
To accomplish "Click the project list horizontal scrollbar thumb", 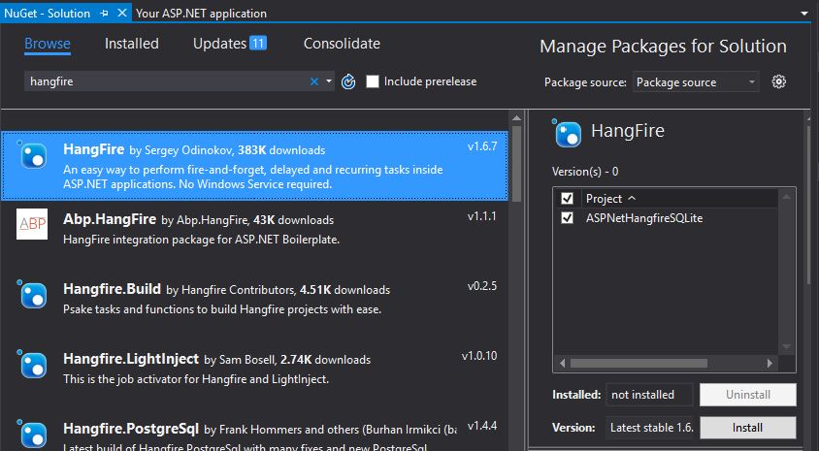I will tap(639, 363).
